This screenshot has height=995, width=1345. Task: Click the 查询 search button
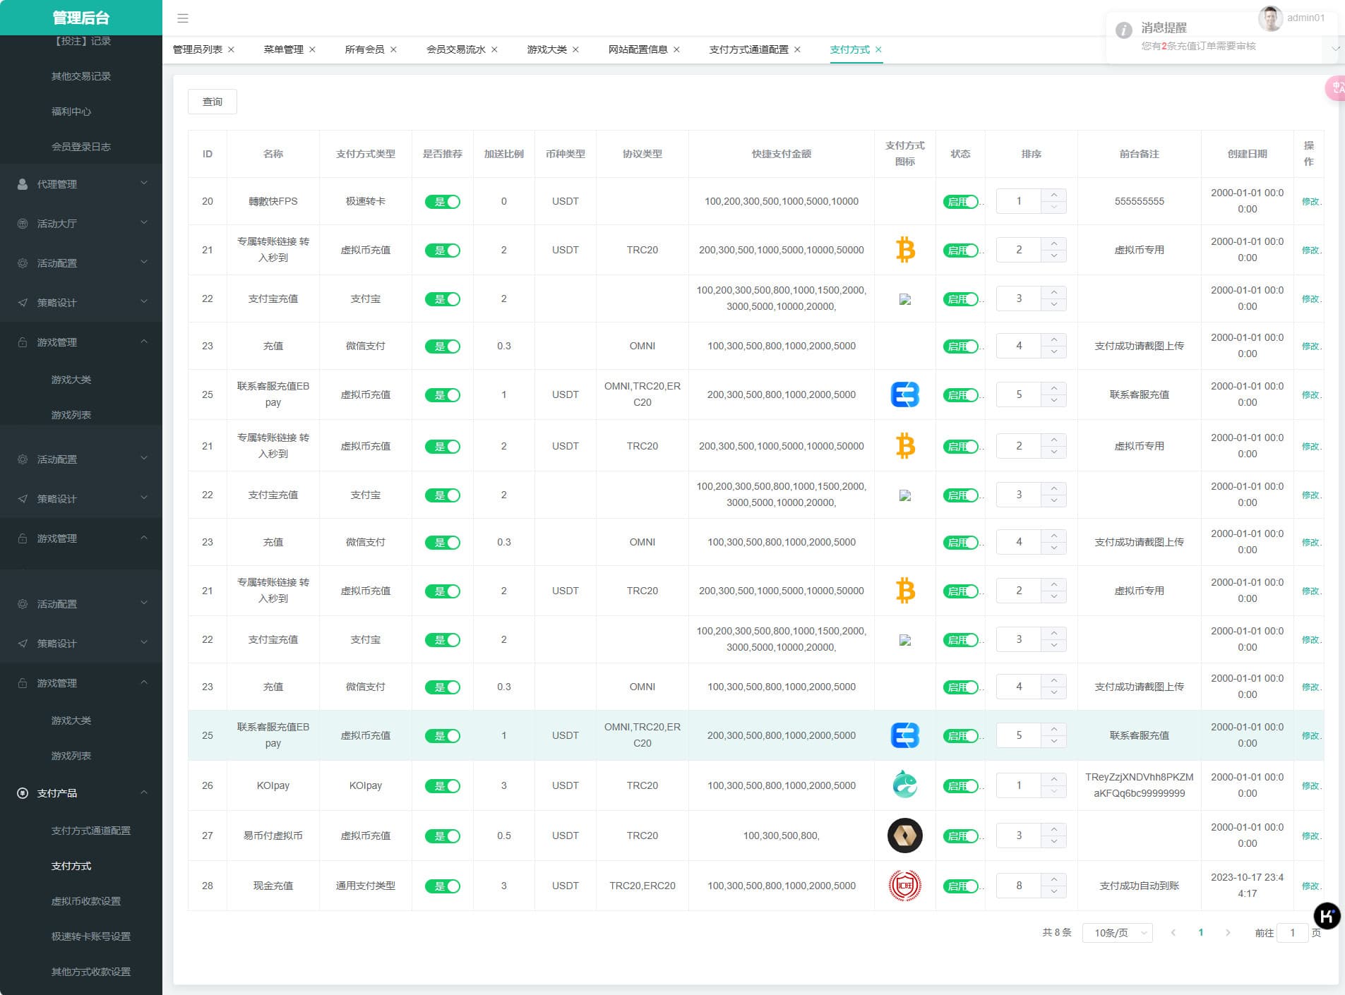pos(213,102)
